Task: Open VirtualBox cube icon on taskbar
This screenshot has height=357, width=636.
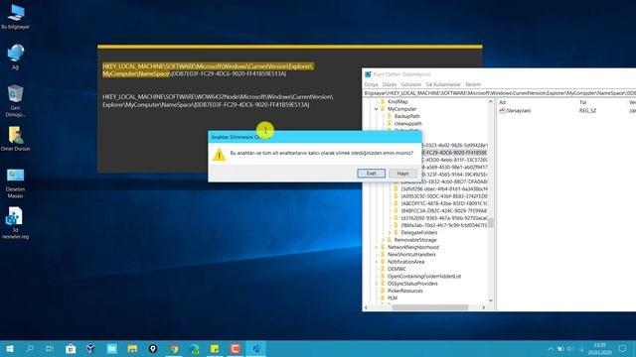Action: tap(90, 348)
